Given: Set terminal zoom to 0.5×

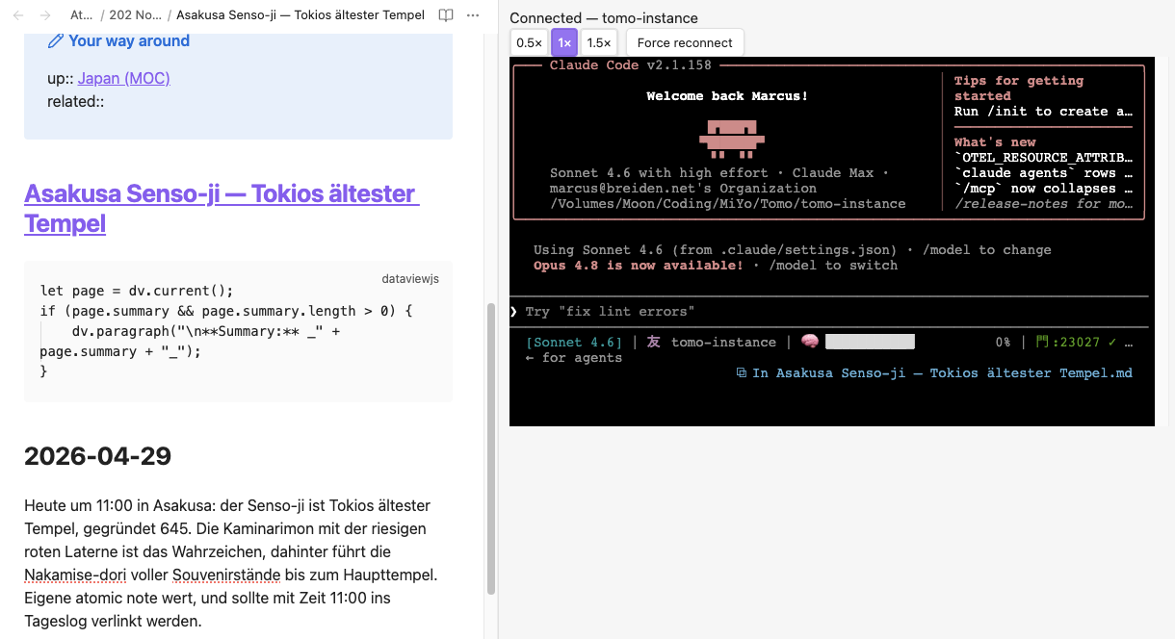Looking at the screenshot, I should click(x=529, y=42).
